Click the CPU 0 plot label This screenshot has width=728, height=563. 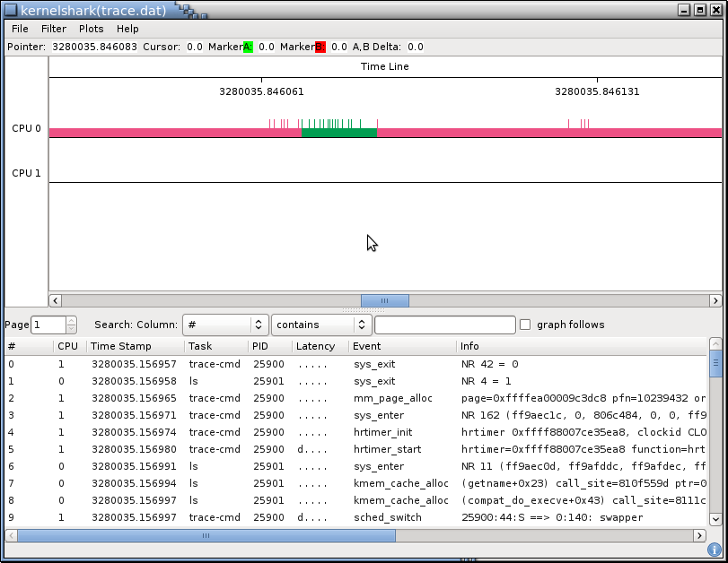pos(26,128)
